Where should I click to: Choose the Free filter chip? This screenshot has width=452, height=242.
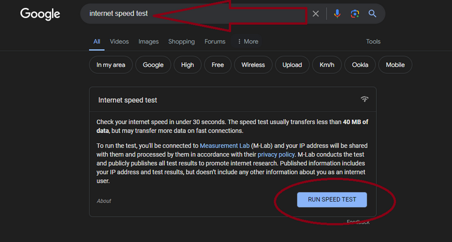(x=218, y=65)
